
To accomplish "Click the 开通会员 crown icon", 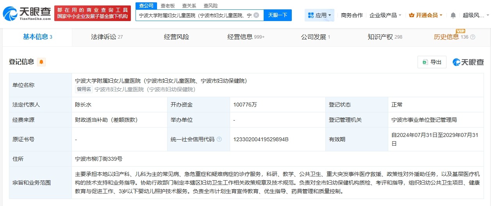I will click(411, 15).
